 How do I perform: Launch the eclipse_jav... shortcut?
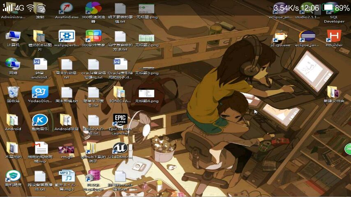pos(307,39)
